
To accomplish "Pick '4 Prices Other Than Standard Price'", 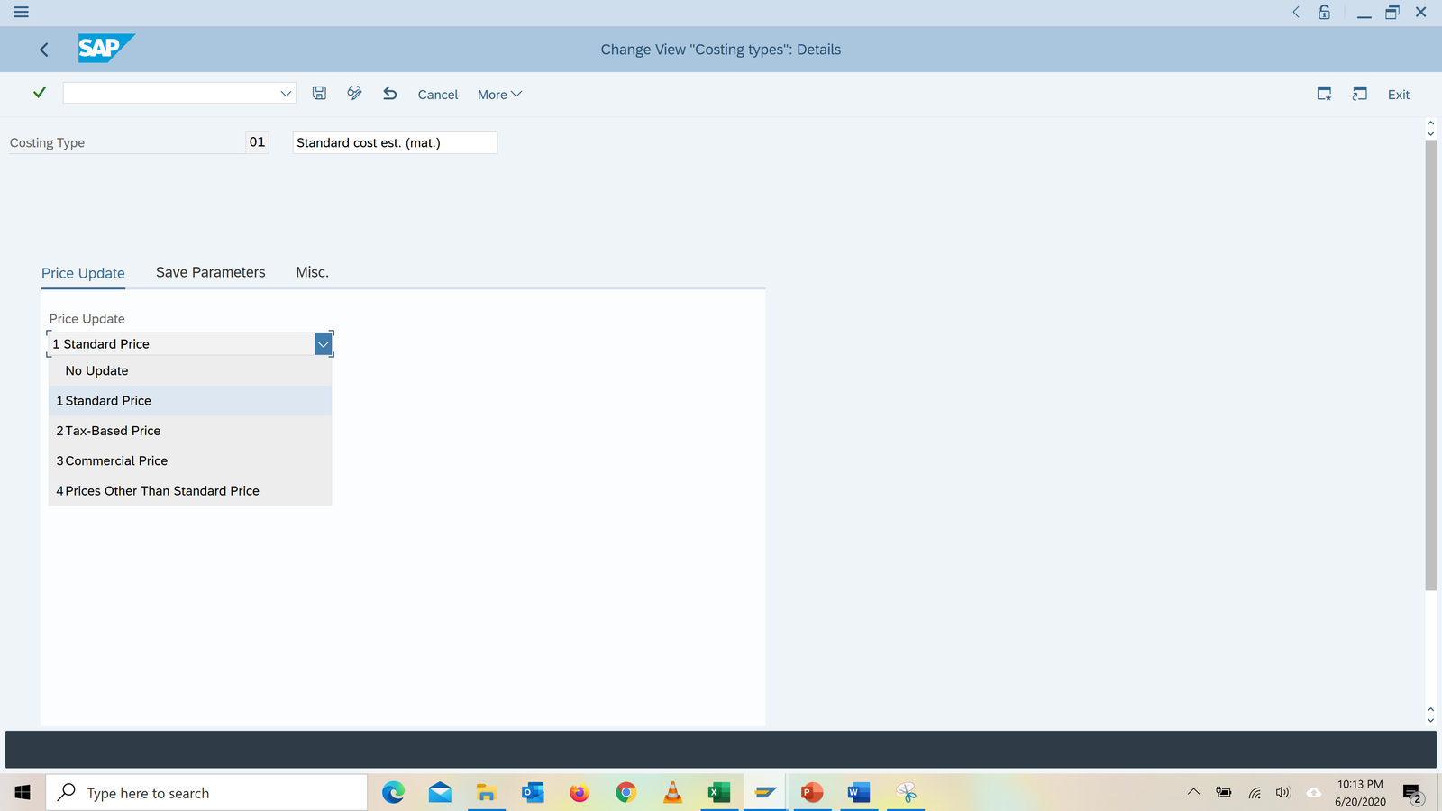I will 158,491.
